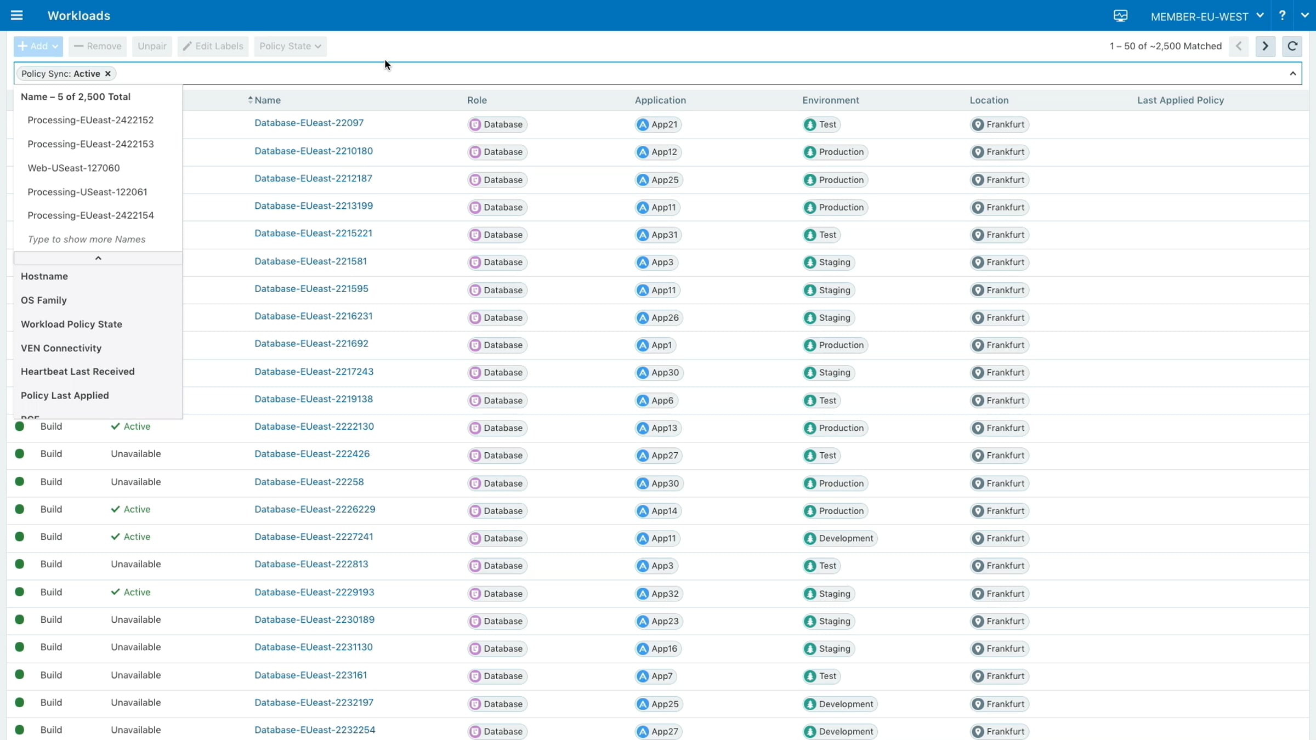Image resolution: width=1316 pixels, height=740 pixels.
Task: Click the health monitor icon in header
Action: (x=1120, y=16)
